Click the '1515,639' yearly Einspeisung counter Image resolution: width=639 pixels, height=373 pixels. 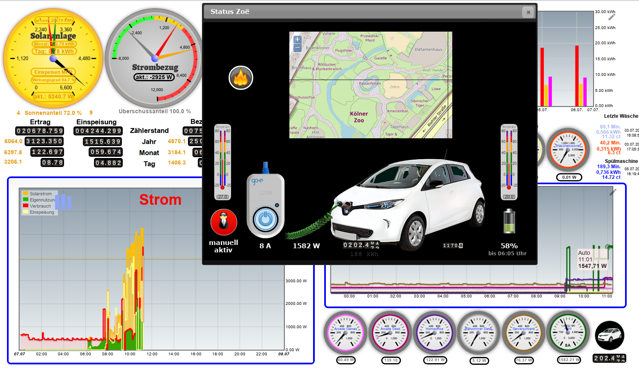tap(103, 142)
